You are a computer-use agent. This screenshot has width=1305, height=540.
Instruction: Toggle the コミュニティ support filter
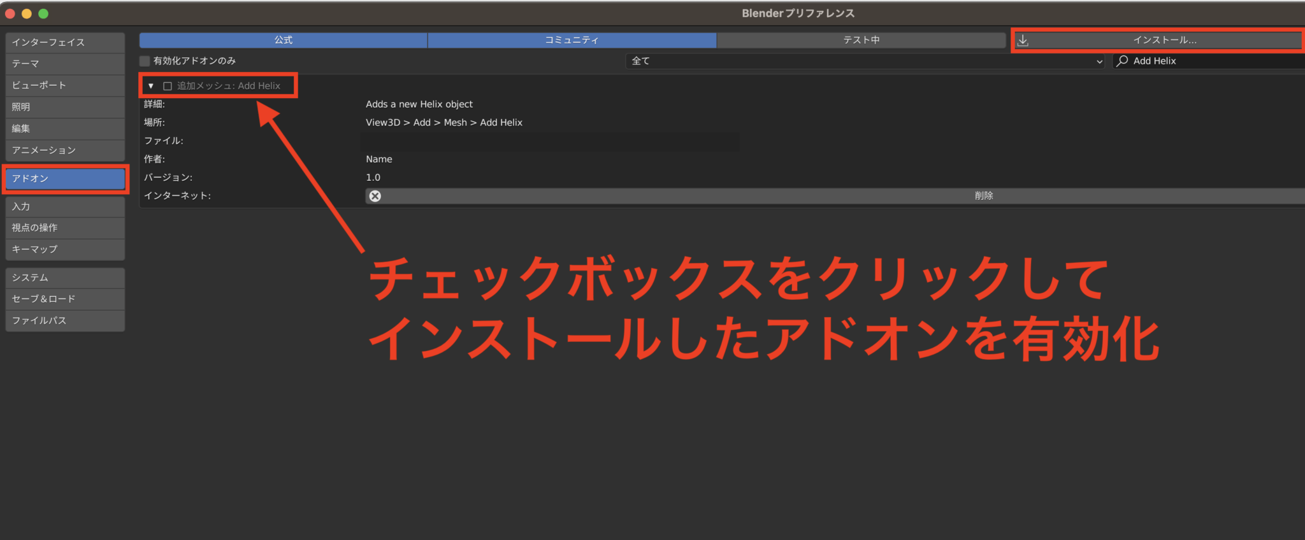point(572,40)
